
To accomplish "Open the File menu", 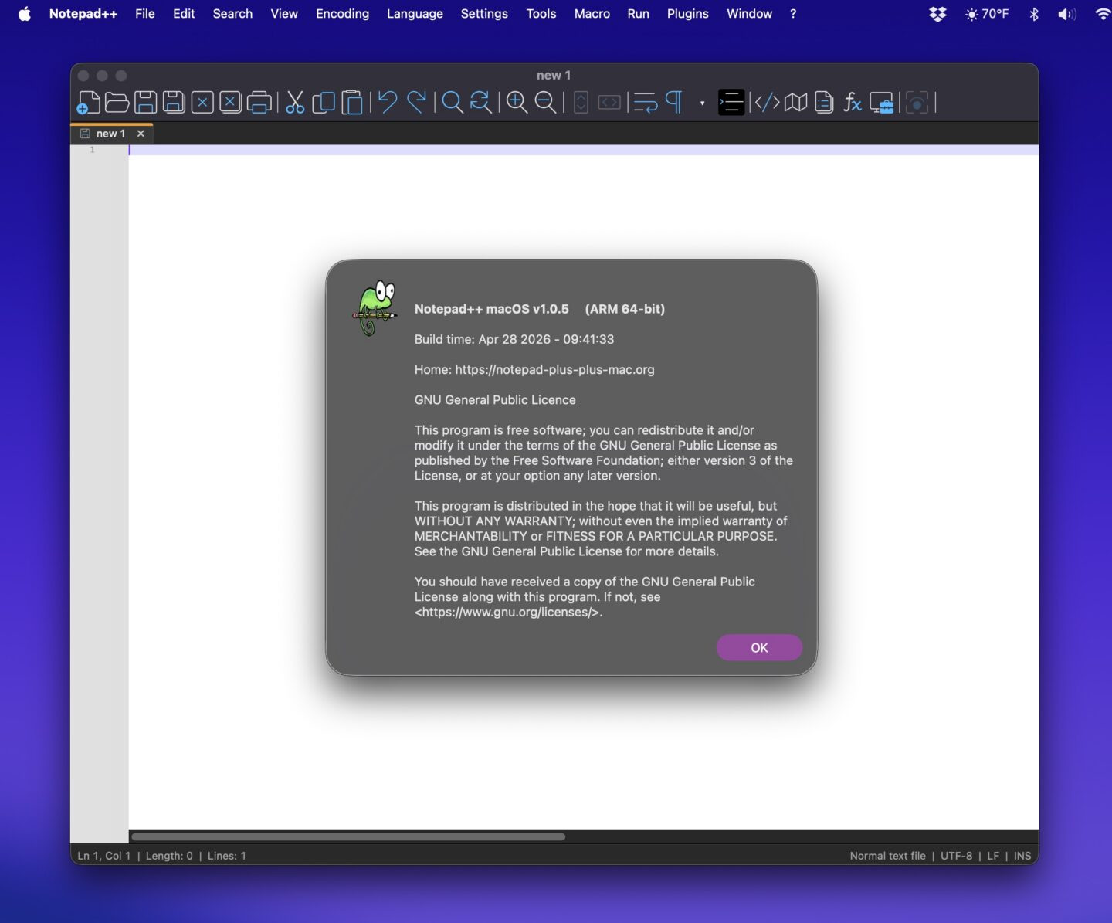I will click(x=144, y=14).
